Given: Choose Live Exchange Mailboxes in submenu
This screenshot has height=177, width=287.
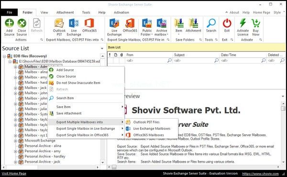Looking at the screenshot, I should coord(151,129).
